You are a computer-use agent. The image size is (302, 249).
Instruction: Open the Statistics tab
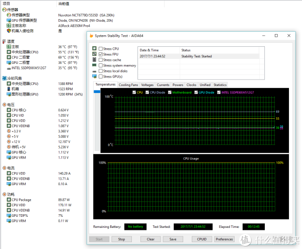220,85
